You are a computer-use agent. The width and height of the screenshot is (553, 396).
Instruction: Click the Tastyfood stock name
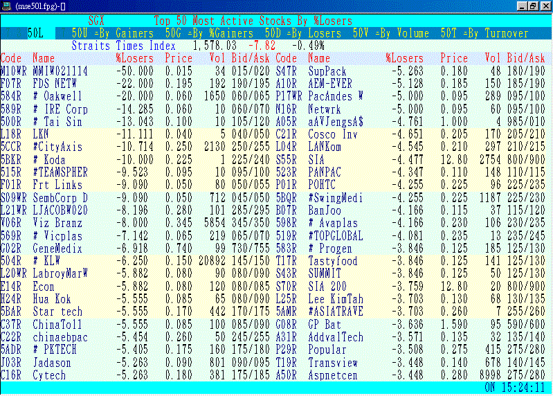[333, 261]
